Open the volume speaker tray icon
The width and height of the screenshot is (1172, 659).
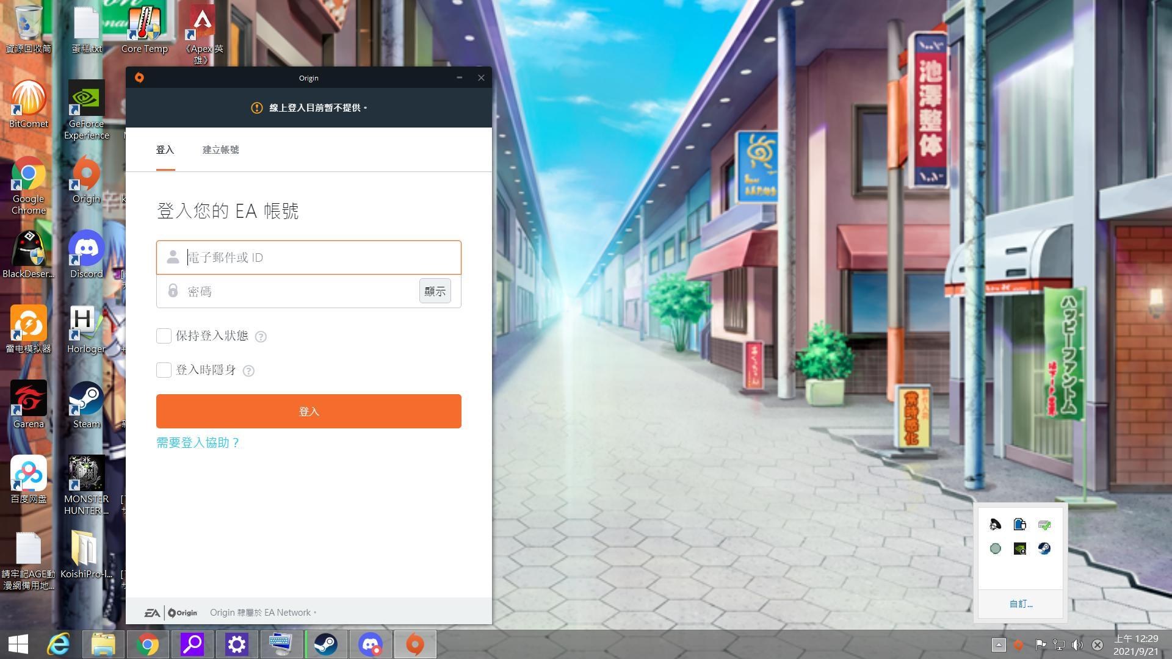pyautogui.click(x=1077, y=644)
